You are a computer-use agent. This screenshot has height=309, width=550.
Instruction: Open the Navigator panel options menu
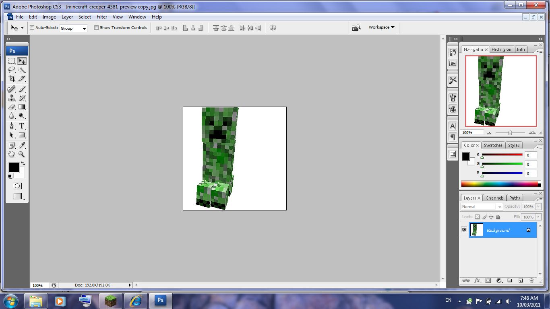[x=540, y=51]
